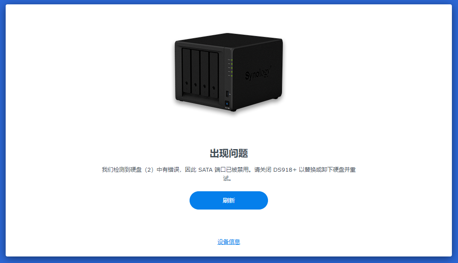The height and width of the screenshot is (263, 458).
Task: Click the leftmost drive bay on NAS
Action: [x=187, y=71]
